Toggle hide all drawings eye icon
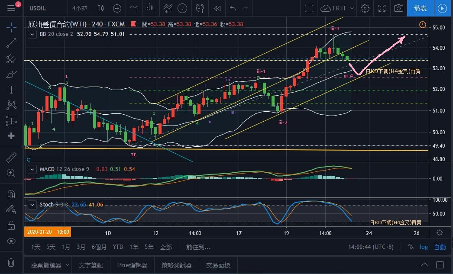 pos(12,241)
